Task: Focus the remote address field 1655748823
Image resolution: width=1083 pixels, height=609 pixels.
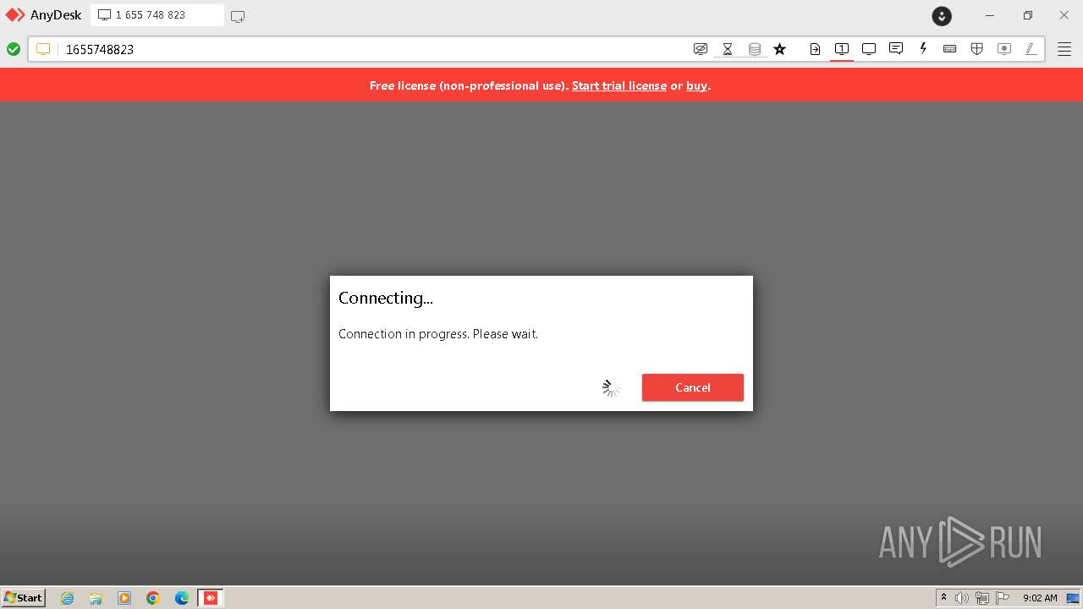Action: [x=372, y=49]
